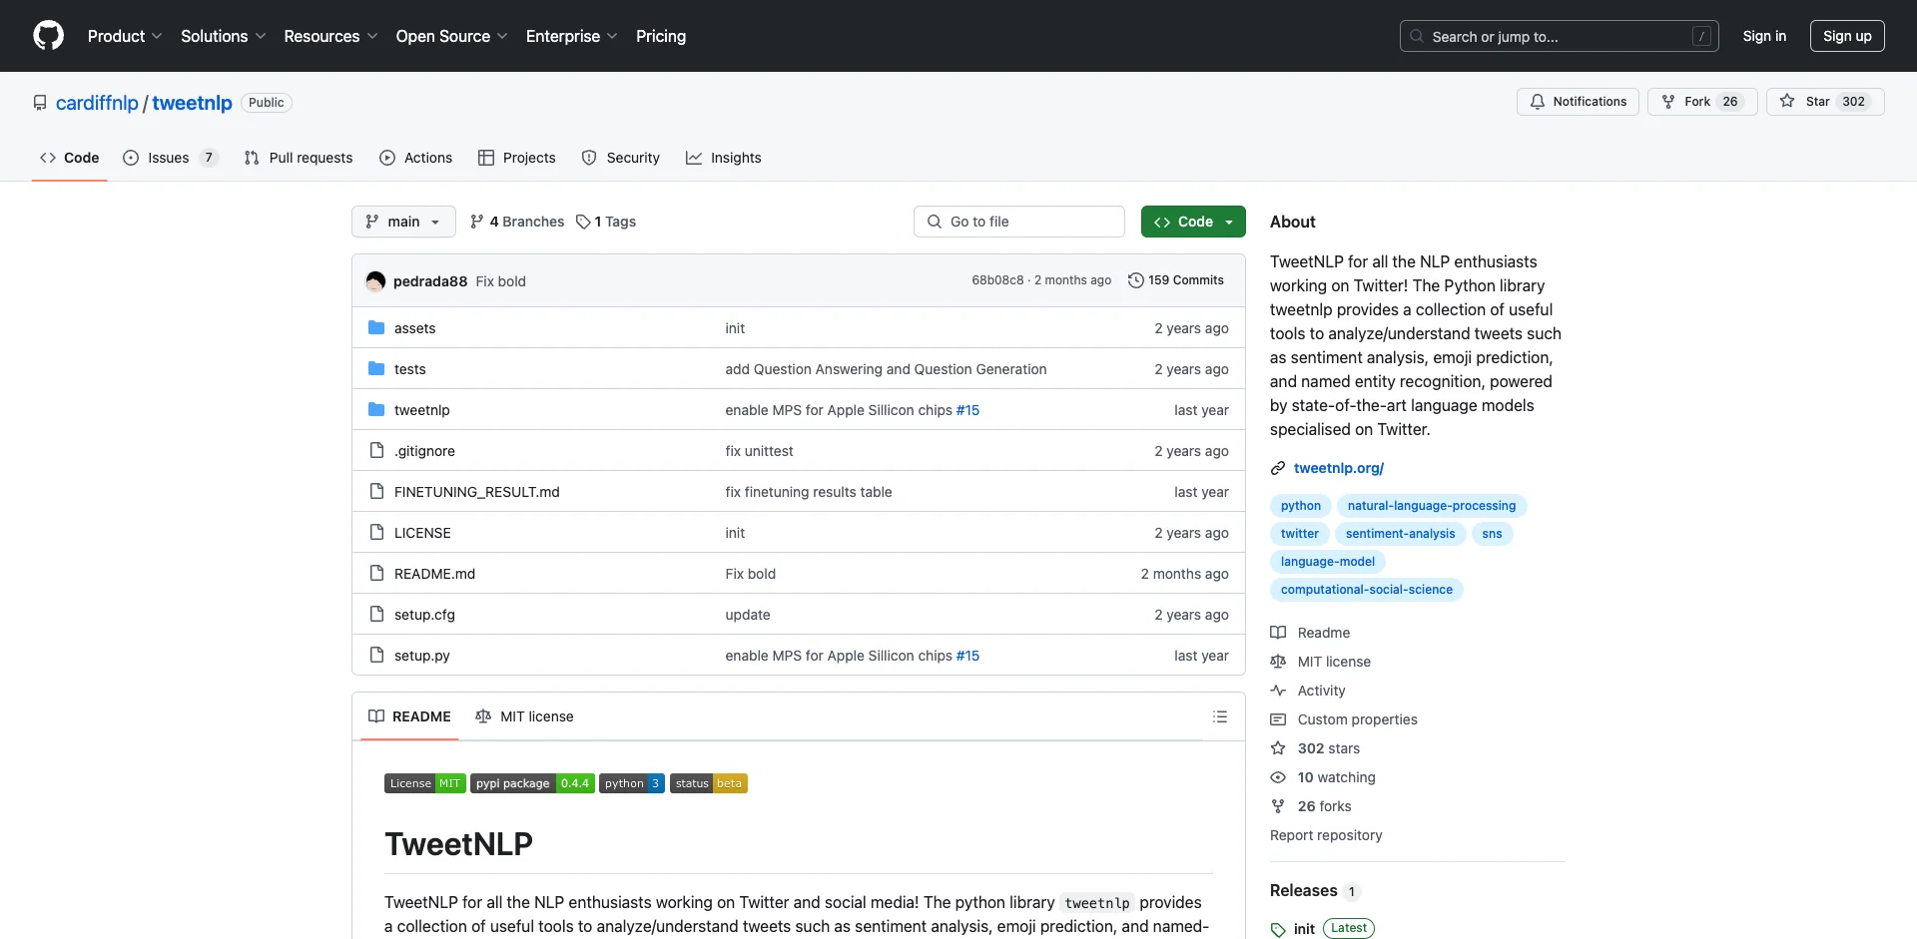This screenshot has height=939, width=1917.
Task: Open the Activity sidebar link
Action: pos(1308,691)
